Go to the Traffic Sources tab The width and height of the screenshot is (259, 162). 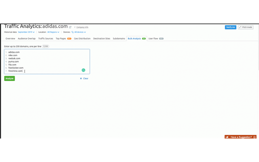45,38
